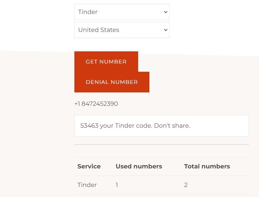Click the Used numbers column header
The height and width of the screenshot is (197, 259).
point(139,166)
